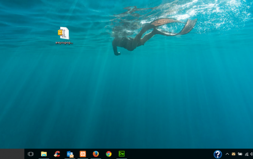Open Task View from the taskbar

pos(30,154)
